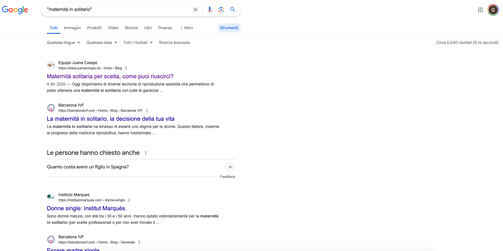Screen dimensions: 503x251
Task: Open the Google account profile avatar
Action: (x=493, y=10)
